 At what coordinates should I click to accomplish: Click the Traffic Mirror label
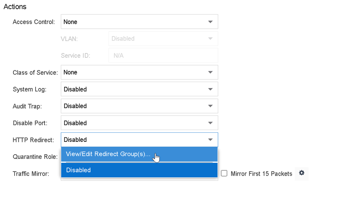(x=31, y=174)
